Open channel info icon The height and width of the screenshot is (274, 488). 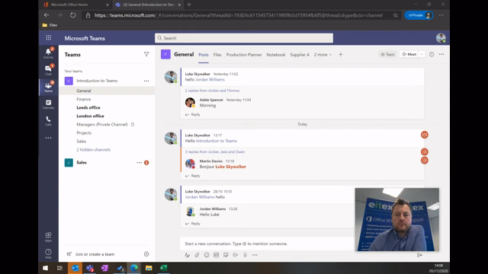[x=432, y=54]
